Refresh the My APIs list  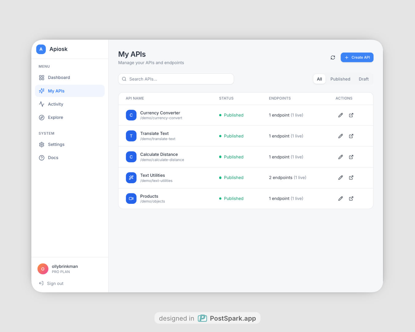[333, 57]
